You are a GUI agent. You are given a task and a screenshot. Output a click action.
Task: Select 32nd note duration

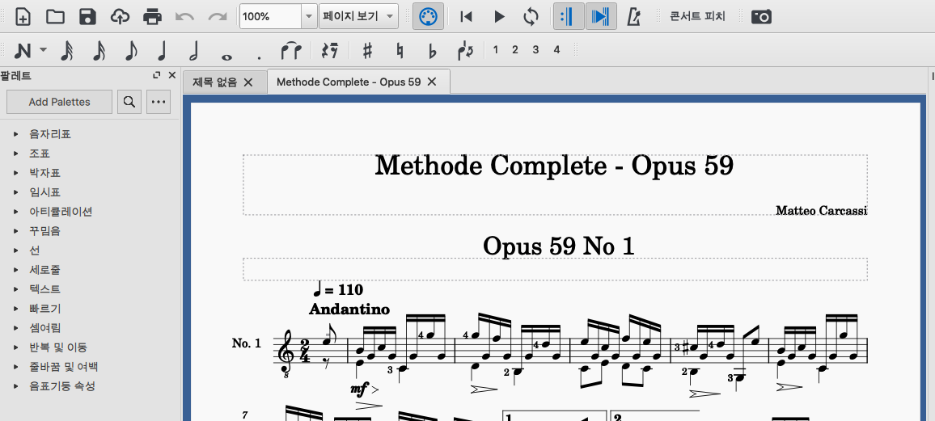[67, 51]
